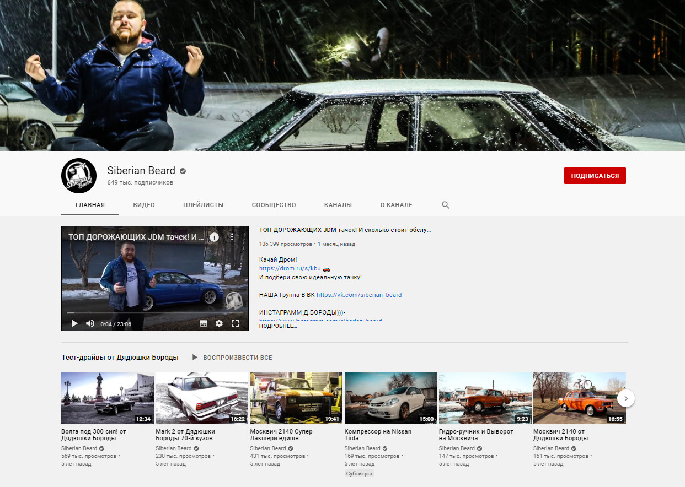Toggle subtitles in the video player
Viewport: 685px width, 487px height.
coord(204,323)
